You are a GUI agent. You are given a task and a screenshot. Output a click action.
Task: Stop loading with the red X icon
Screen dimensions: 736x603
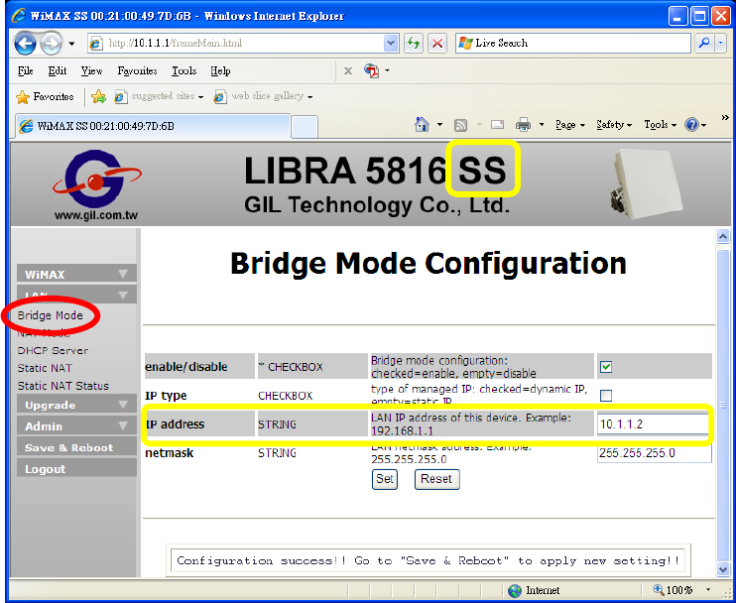click(x=437, y=44)
